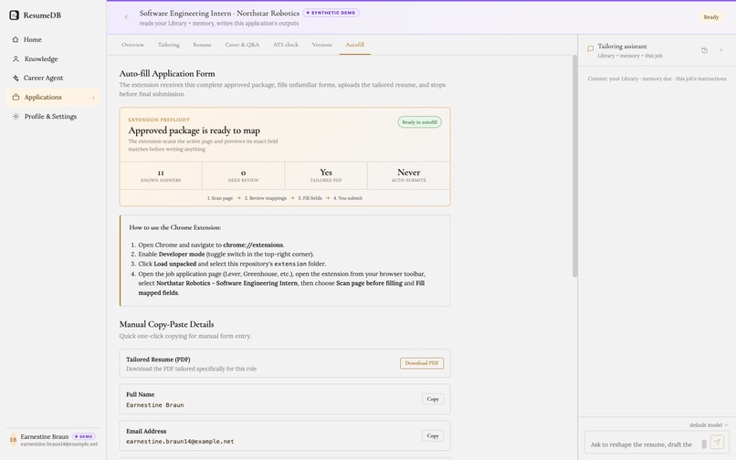Open Knowledge via its person icon
The width and height of the screenshot is (736, 460).
click(16, 58)
